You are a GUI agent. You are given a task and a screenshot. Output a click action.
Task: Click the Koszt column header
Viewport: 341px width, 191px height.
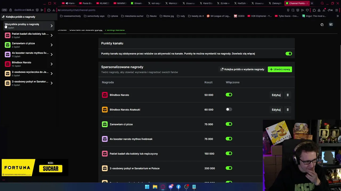tap(208, 82)
